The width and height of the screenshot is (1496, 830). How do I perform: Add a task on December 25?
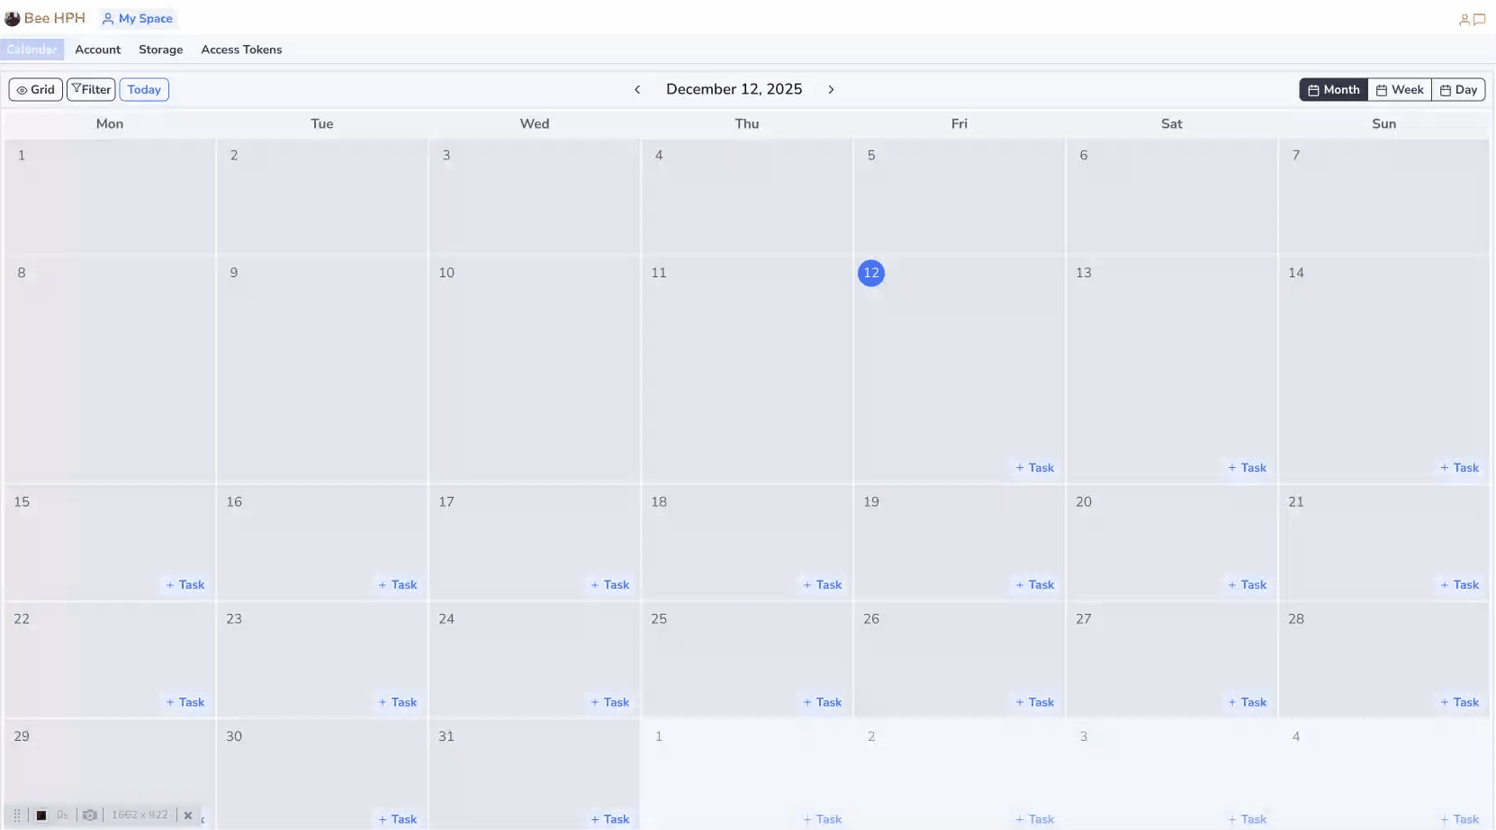tap(822, 702)
